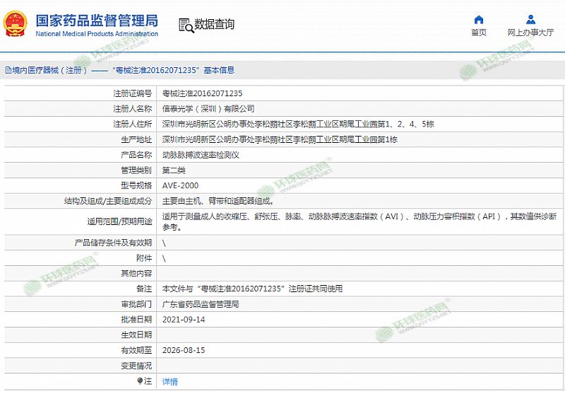Click the 首页 house icon
The image size is (565, 394).
click(478, 20)
